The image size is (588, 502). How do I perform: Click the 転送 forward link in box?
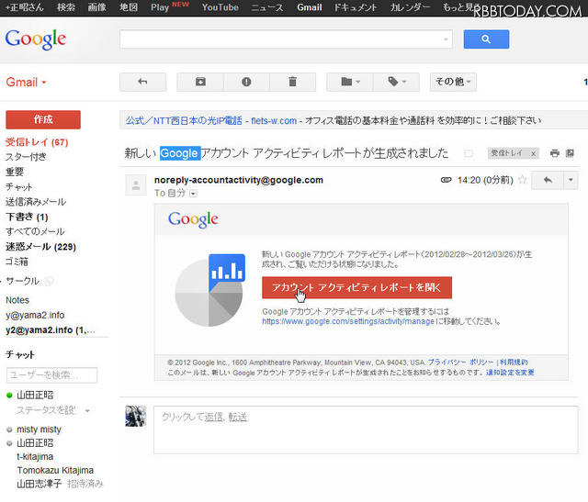tap(238, 417)
